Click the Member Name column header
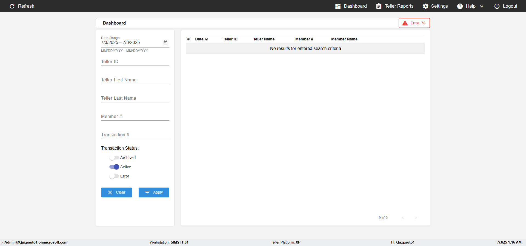526x246 pixels. coord(344,39)
